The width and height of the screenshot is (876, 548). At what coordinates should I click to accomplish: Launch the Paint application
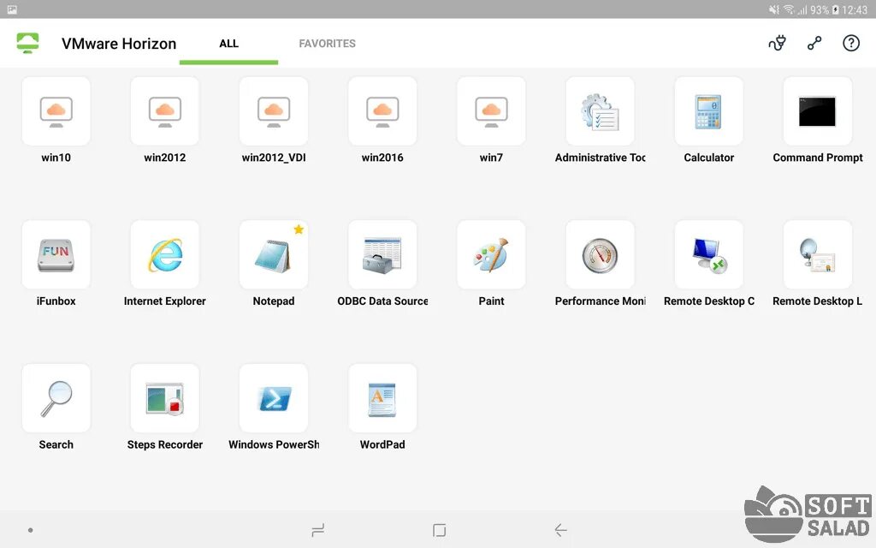[x=491, y=254]
